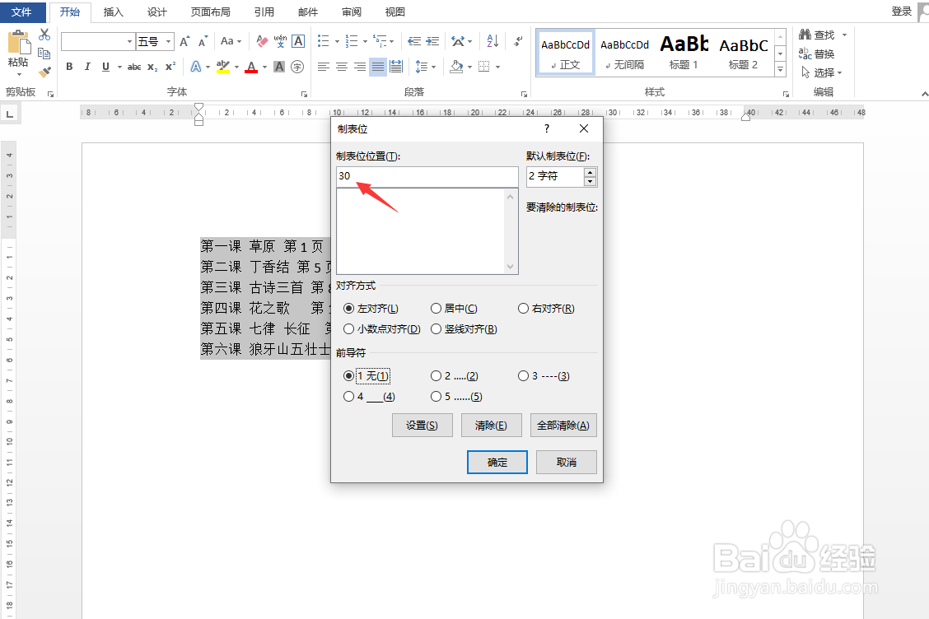Apply italic formatting
The height and width of the screenshot is (619, 929).
(x=87, y=67)
